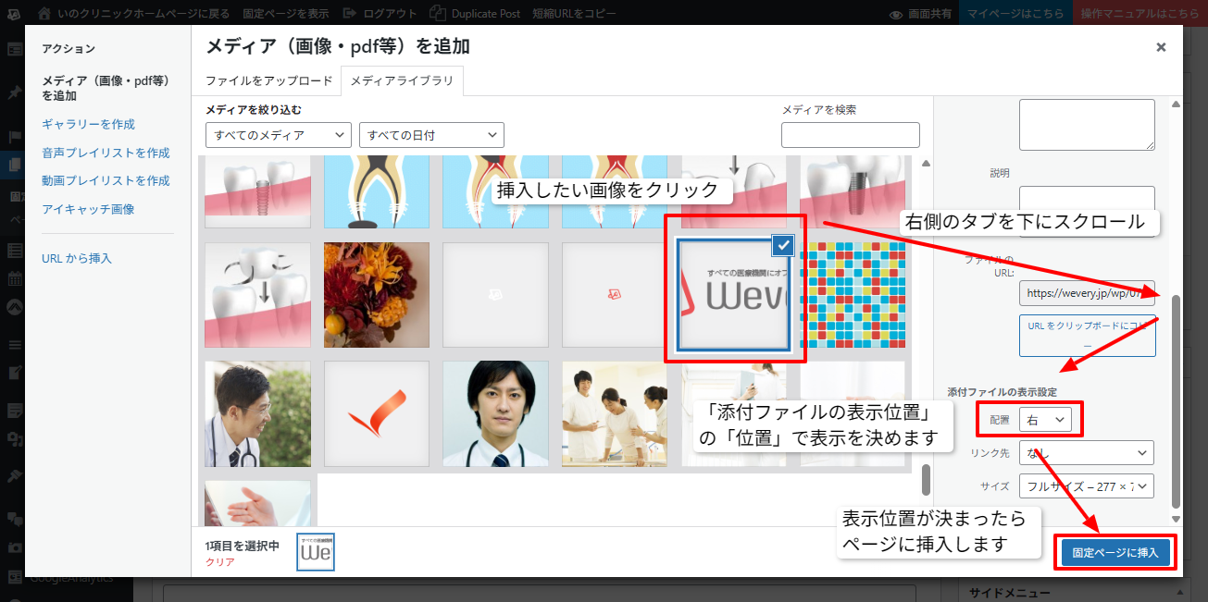Switch to the ファイルをアップロード tab
The width and height of the screenshot is (1208, 602).
(268, 80)
